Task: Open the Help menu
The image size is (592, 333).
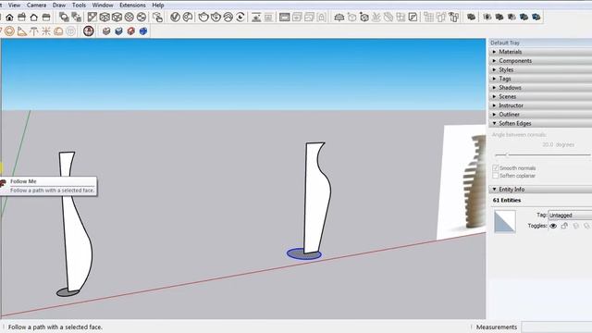Action: 158,6
